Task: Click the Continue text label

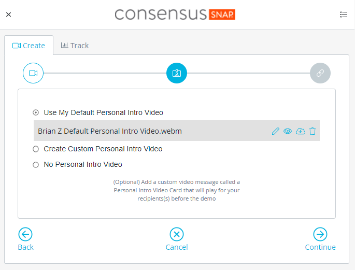Action: coord(320,247)
